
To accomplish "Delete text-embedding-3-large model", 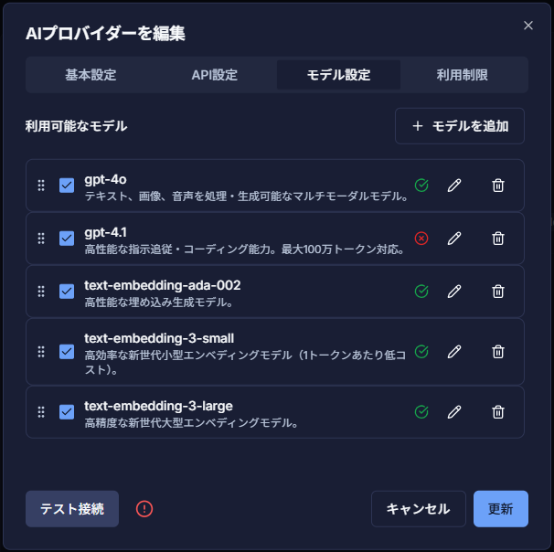I will (x=498, y=411).
